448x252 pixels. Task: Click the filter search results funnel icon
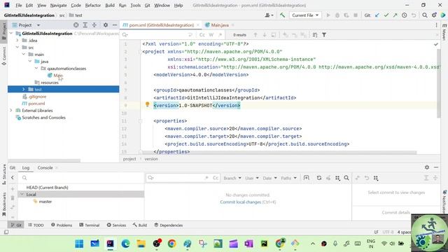coord(324,35)
